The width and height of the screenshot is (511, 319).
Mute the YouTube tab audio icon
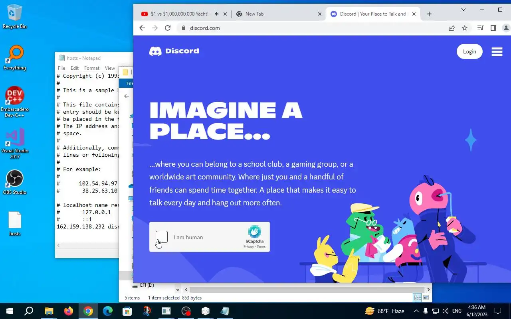pos(217,14)
